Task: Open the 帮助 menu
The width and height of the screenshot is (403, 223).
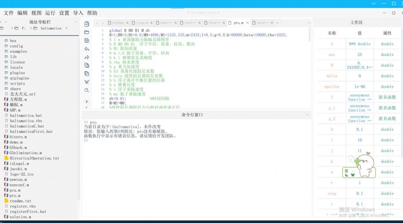Action: point(92,13)
